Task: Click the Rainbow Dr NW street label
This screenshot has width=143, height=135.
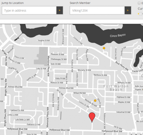Action: 100,75
